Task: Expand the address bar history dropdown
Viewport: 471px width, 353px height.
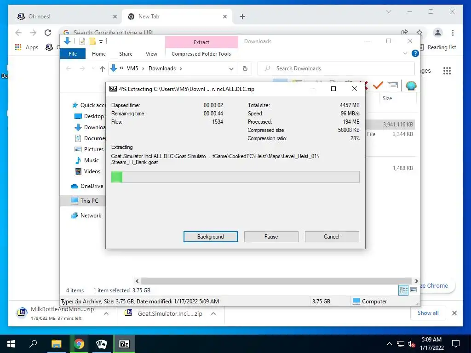Action: [231, 69]
